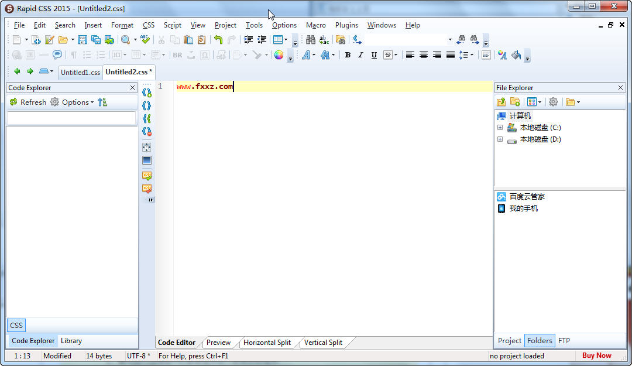Toggle the sort icon in Code Explorer
Viewport: 632px width, 366px height.
pyautogui.click(x=102, y=102)
